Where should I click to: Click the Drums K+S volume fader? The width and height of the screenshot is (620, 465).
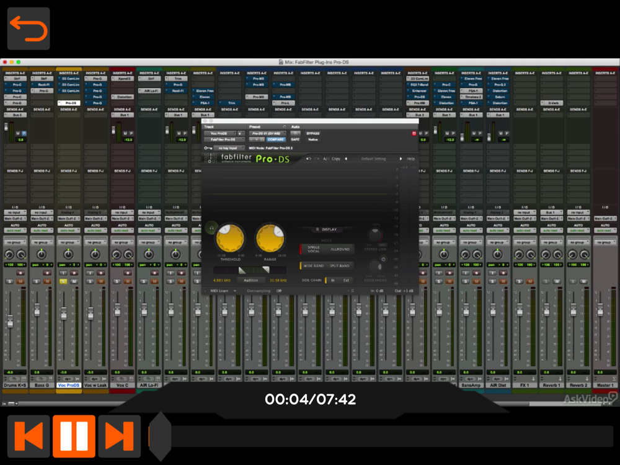click(11, 321)
